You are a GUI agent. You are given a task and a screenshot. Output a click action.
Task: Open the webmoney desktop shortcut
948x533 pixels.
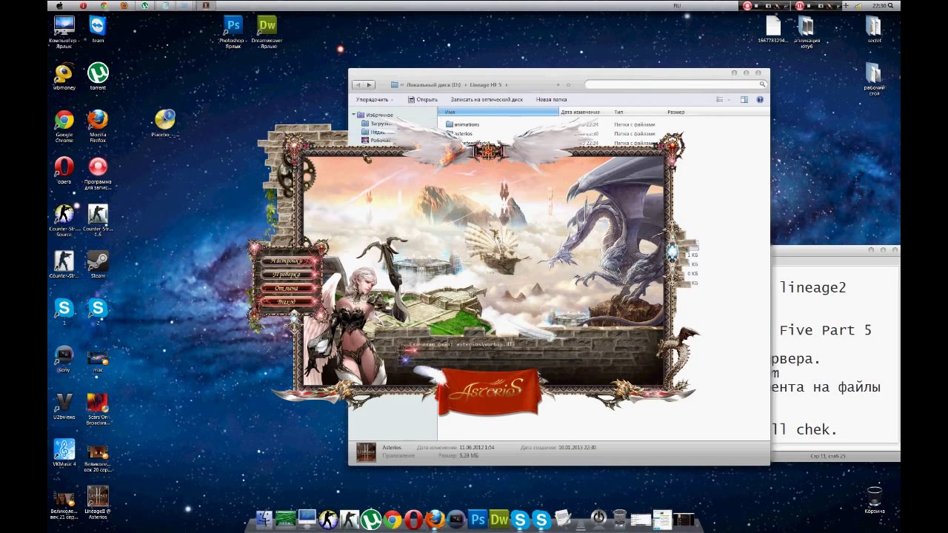64,76
